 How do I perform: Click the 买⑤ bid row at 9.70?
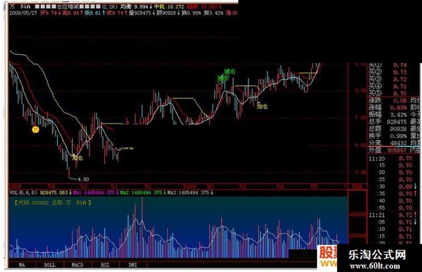[388, 93]
